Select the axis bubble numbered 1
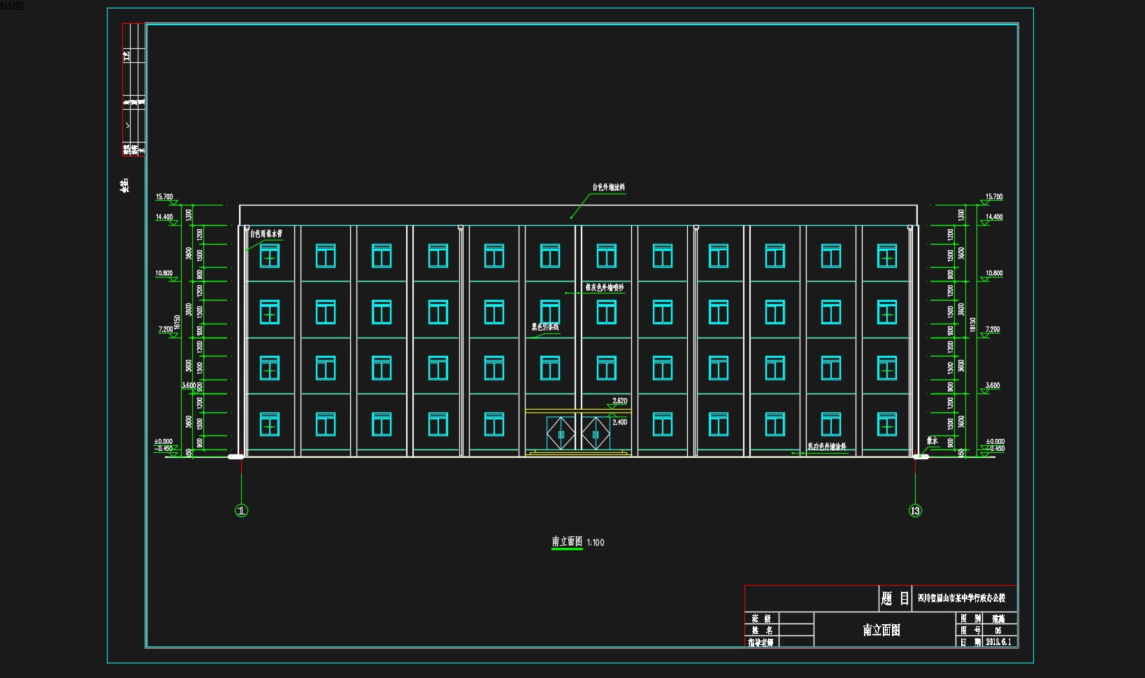The image size is (1145, 678). tap(241, 511)
